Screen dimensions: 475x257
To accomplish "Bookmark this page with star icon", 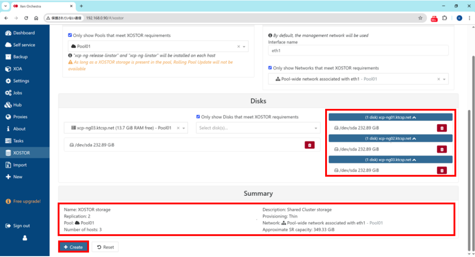I will pyautogui.click(x=420, y=18).
